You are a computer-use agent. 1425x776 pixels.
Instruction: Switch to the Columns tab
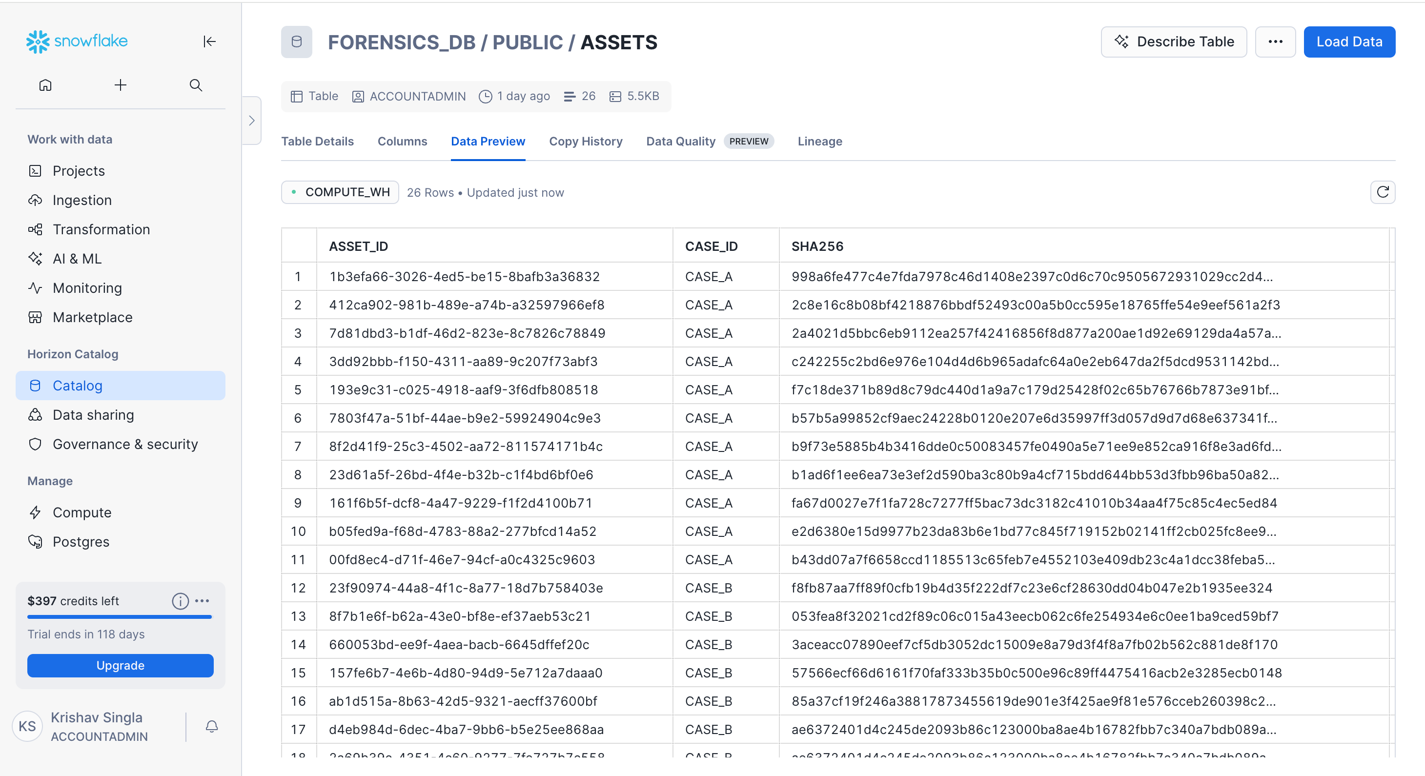[x=402, y=142]
